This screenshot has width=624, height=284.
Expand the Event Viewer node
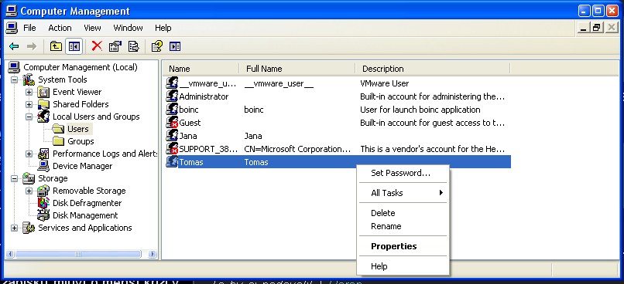(29, 92)
